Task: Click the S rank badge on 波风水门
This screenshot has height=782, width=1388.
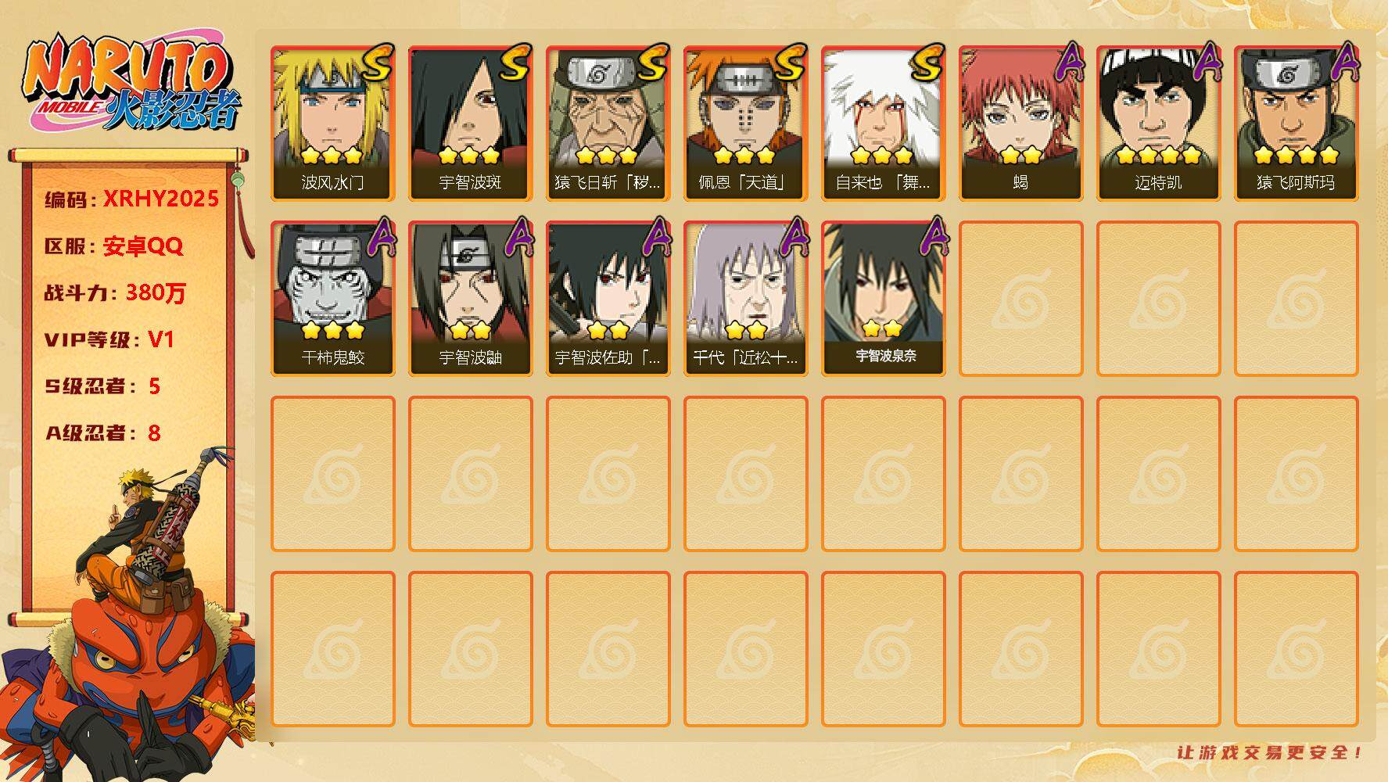Action: [x=378, y=64]
